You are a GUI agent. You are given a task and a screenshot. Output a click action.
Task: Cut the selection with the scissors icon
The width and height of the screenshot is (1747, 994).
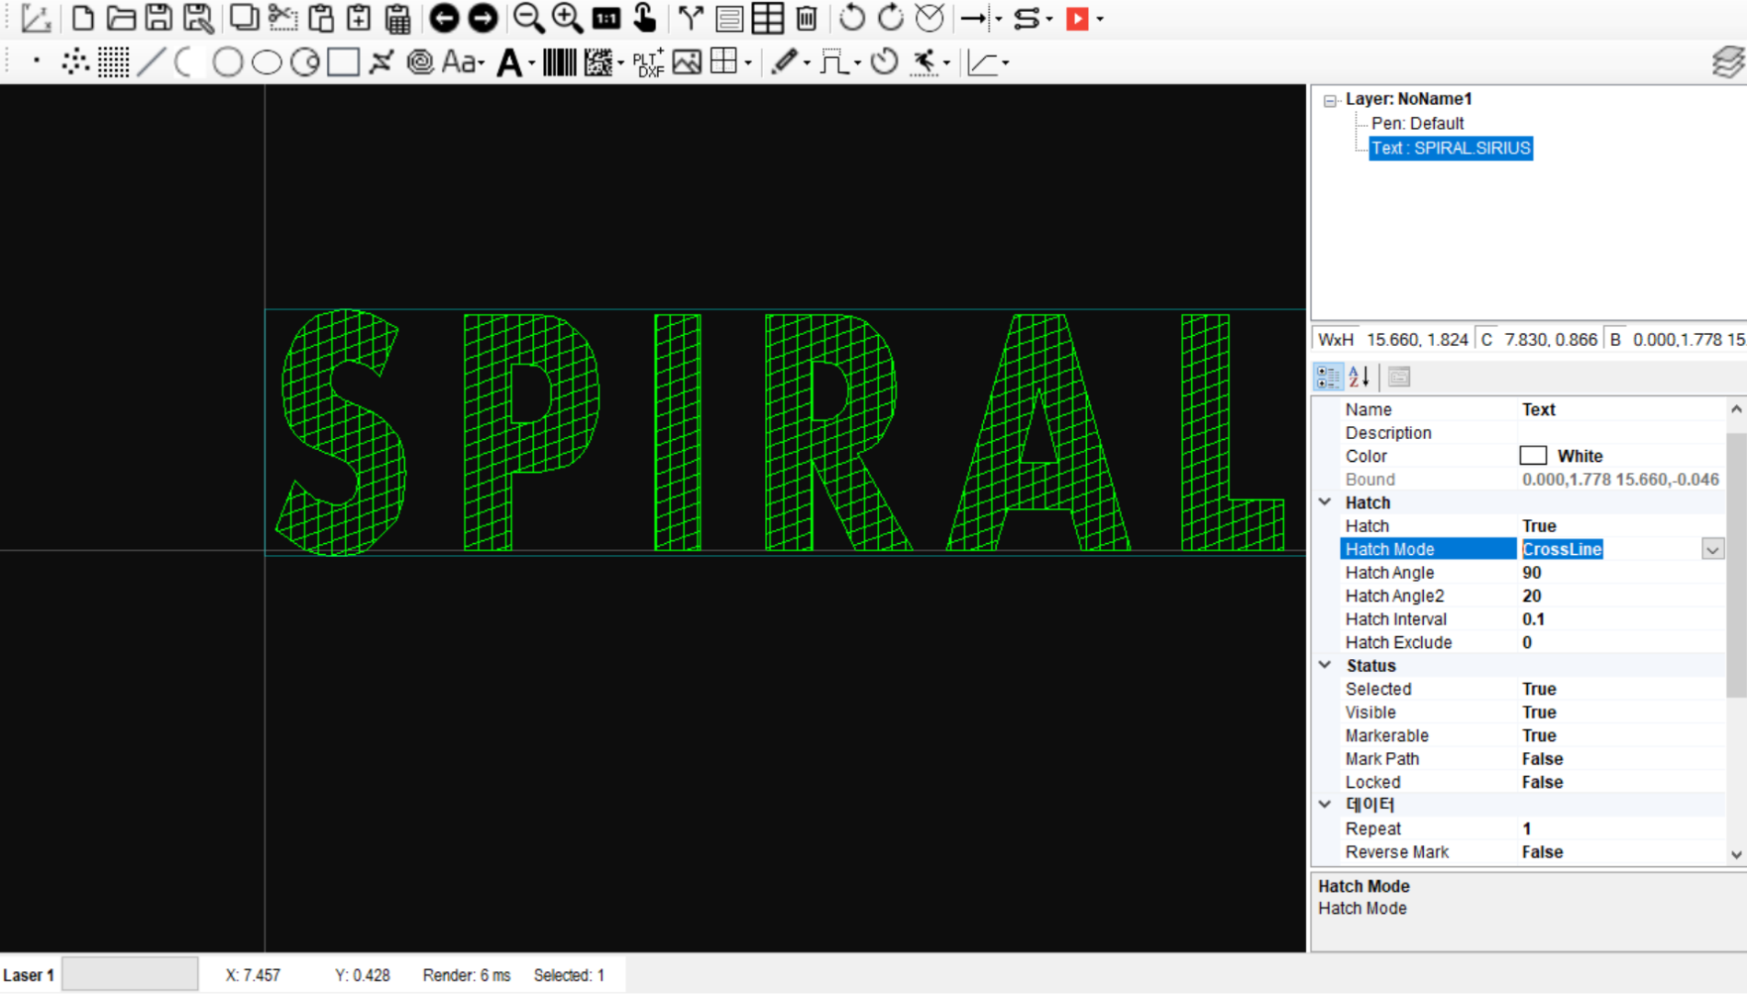pos(283,17)
